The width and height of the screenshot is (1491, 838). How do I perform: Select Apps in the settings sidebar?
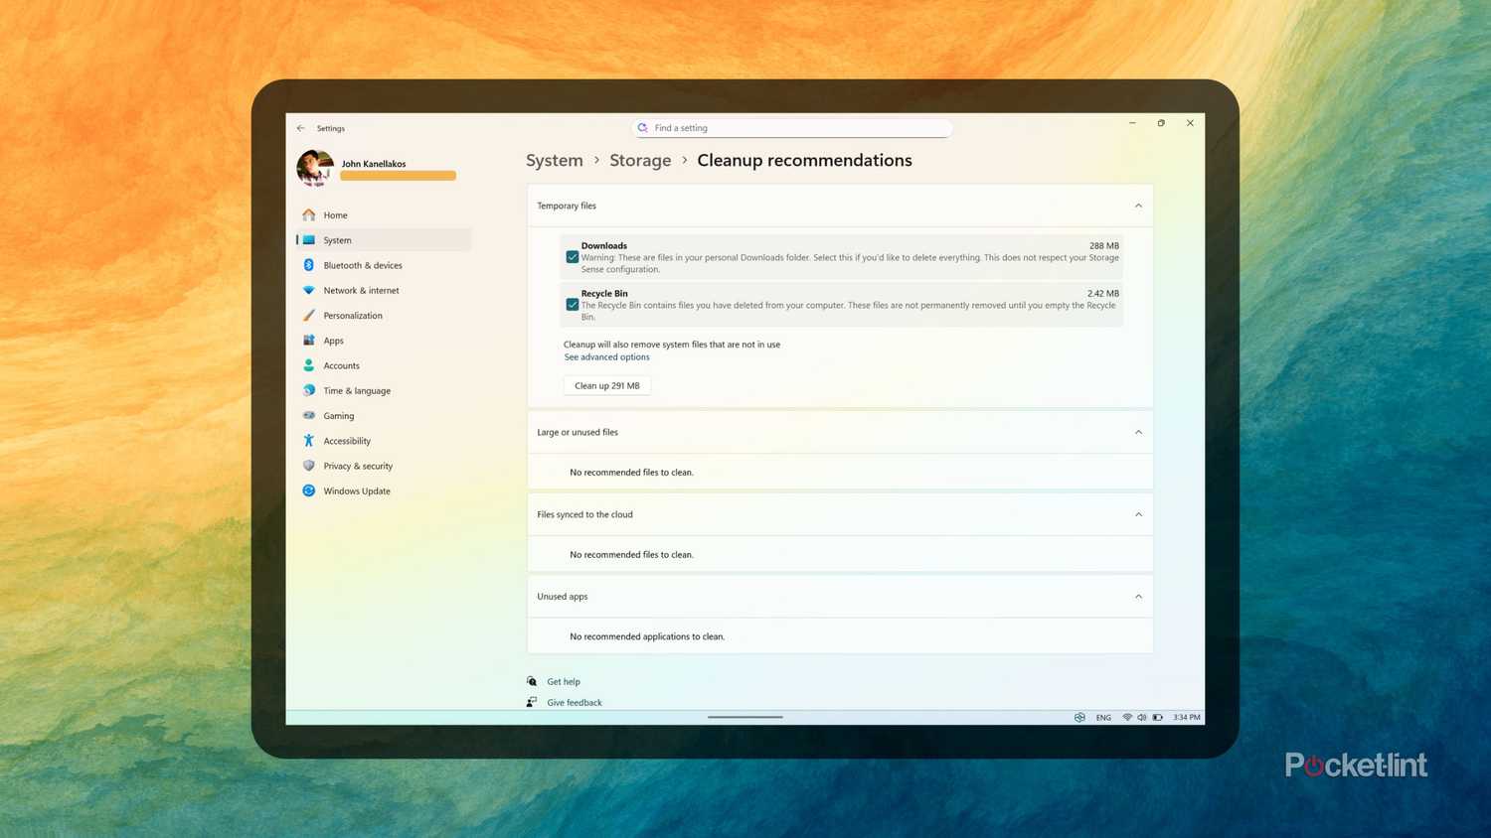pyautogui.click(x=333, y=341)
